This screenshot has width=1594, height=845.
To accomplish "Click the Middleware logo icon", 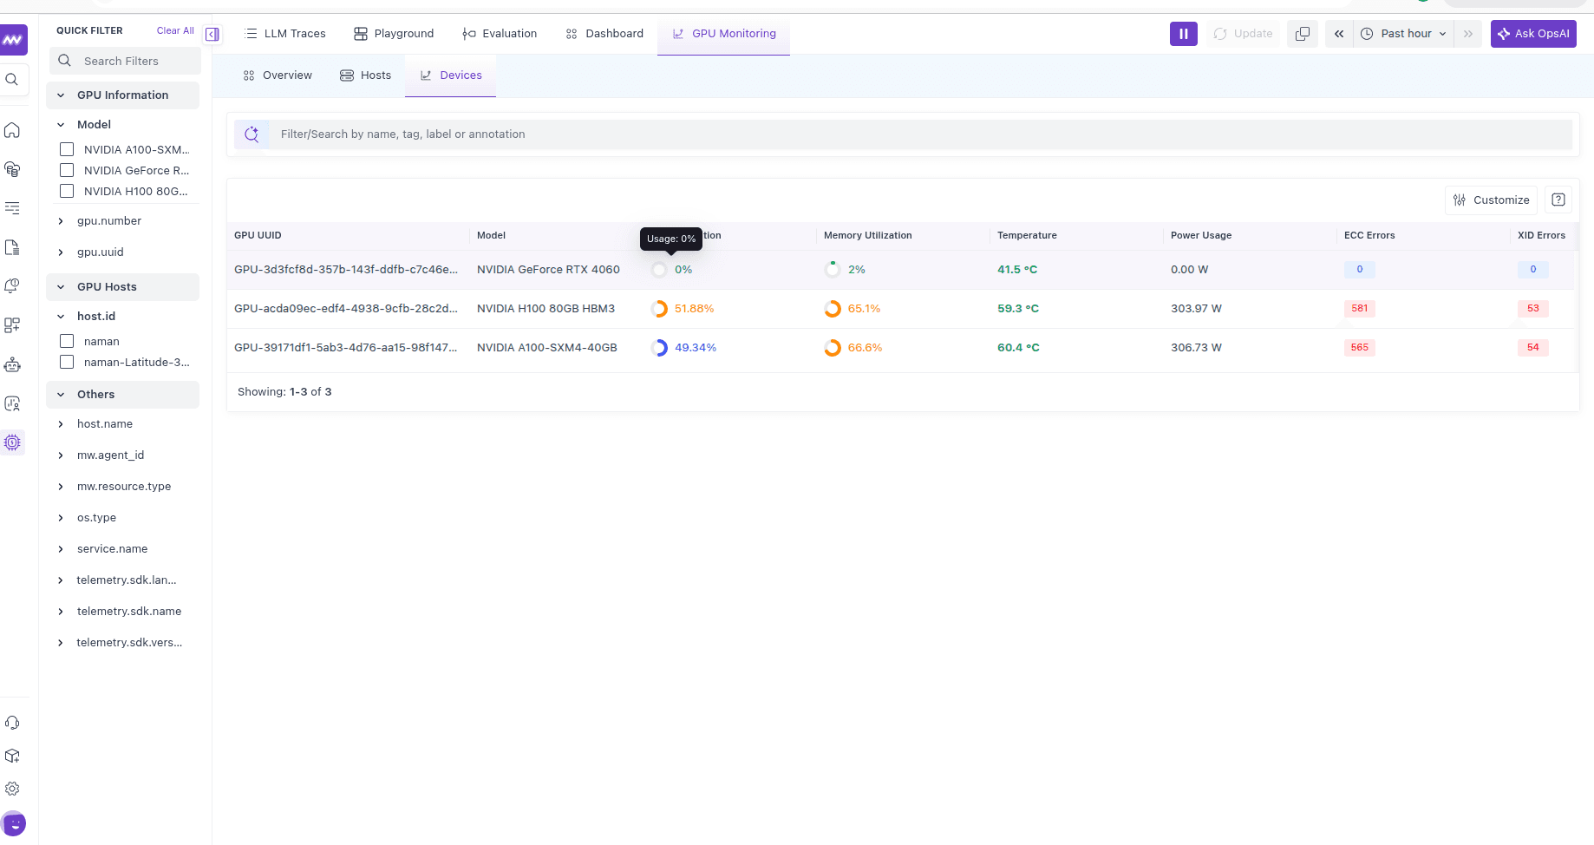I will 13,40.
